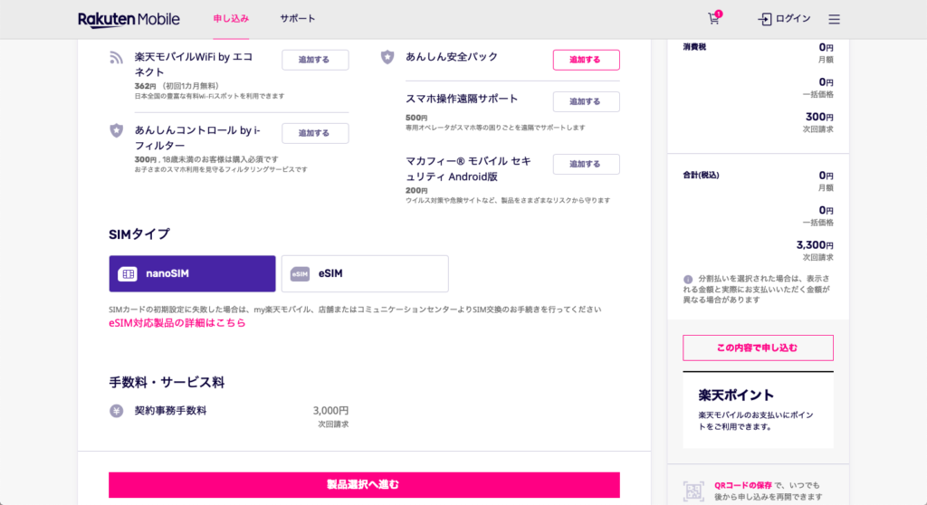The image size is (927, 505).
Task: Open the サポート tab
Action: [x=297, y=19]
